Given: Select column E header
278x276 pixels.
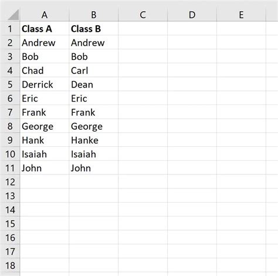Looking at the screenshot, I should click(242, 15).
